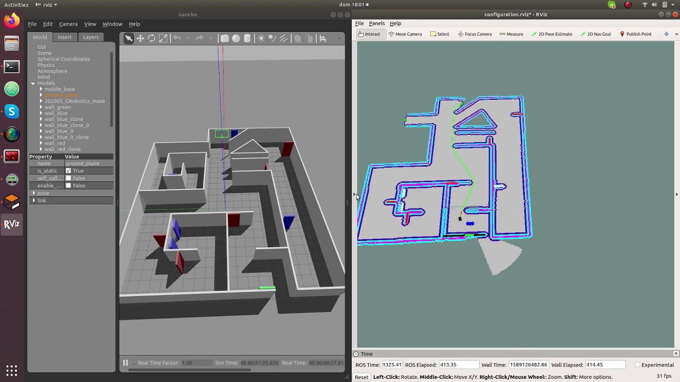Show applications grid in the dock
The height and width of the screenshot is (382, 680).
pos(12,370)
